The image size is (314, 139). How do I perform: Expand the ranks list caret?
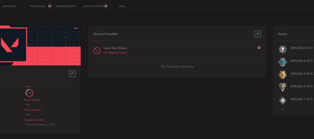(283, 110)
